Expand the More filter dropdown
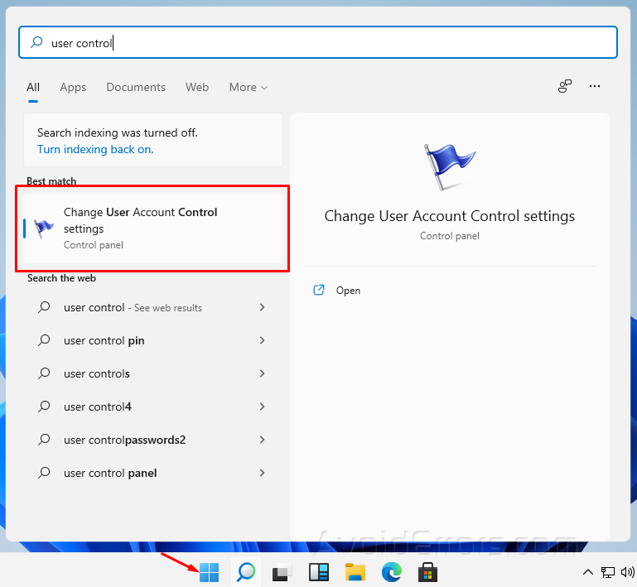 click(x=249, y=87)
